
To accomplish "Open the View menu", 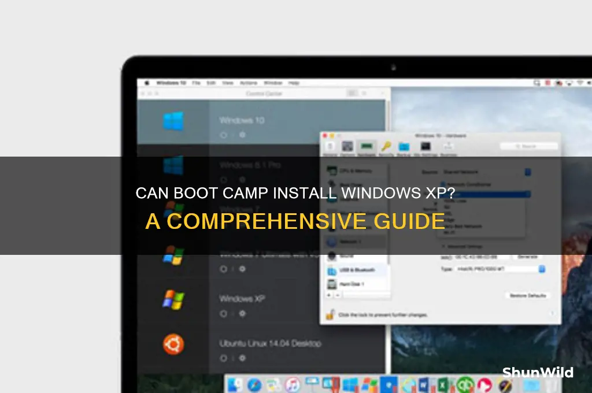I will point(228,83).
